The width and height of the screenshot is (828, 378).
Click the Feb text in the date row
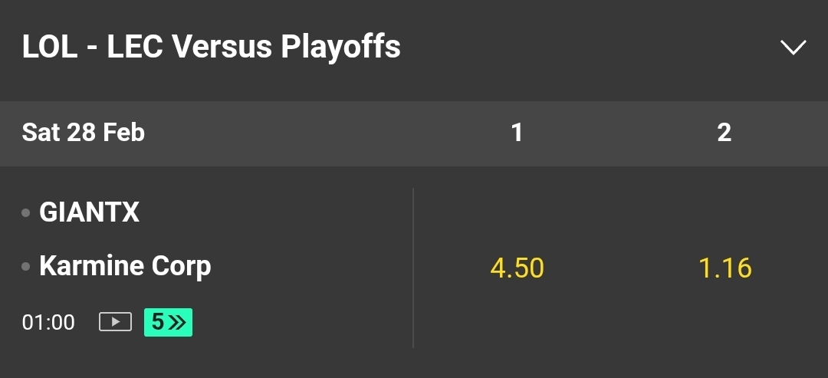coord(125,133)
